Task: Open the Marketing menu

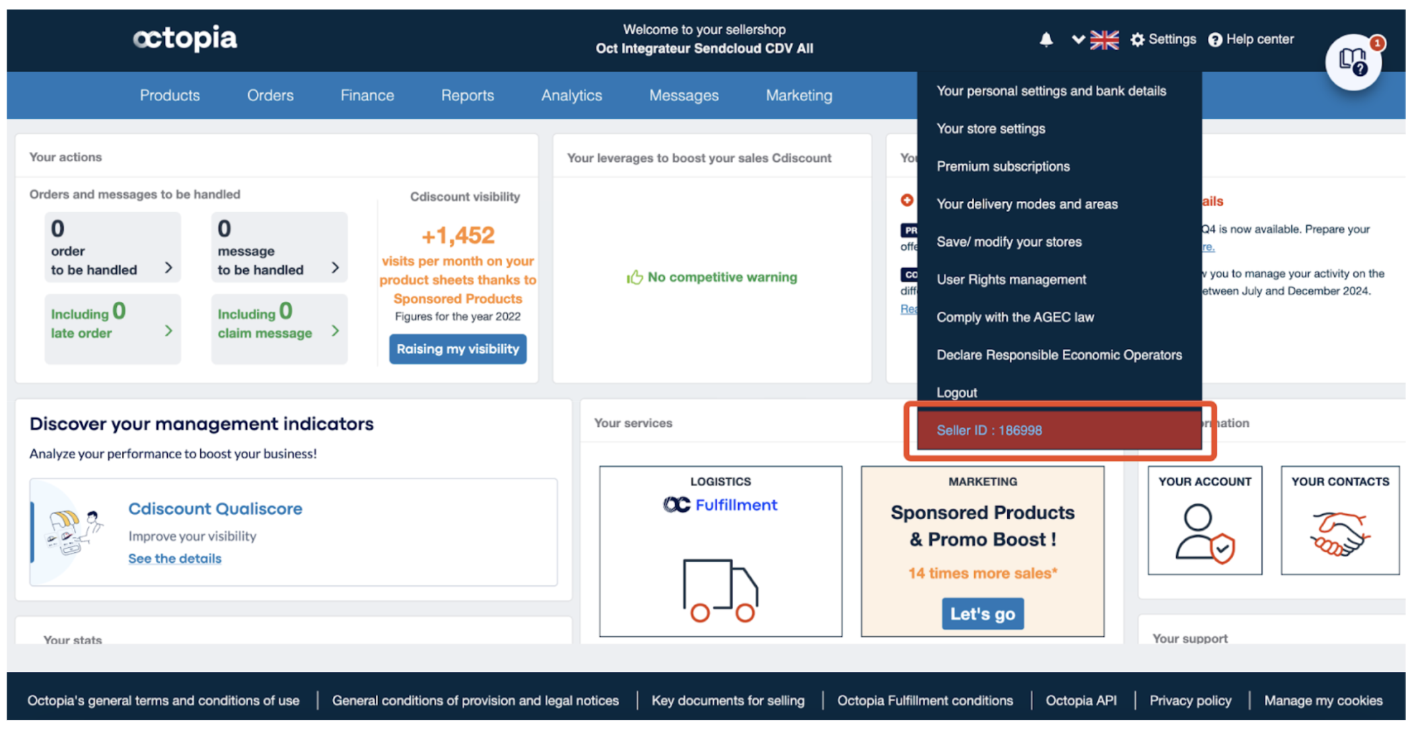Action: (799, 95)
